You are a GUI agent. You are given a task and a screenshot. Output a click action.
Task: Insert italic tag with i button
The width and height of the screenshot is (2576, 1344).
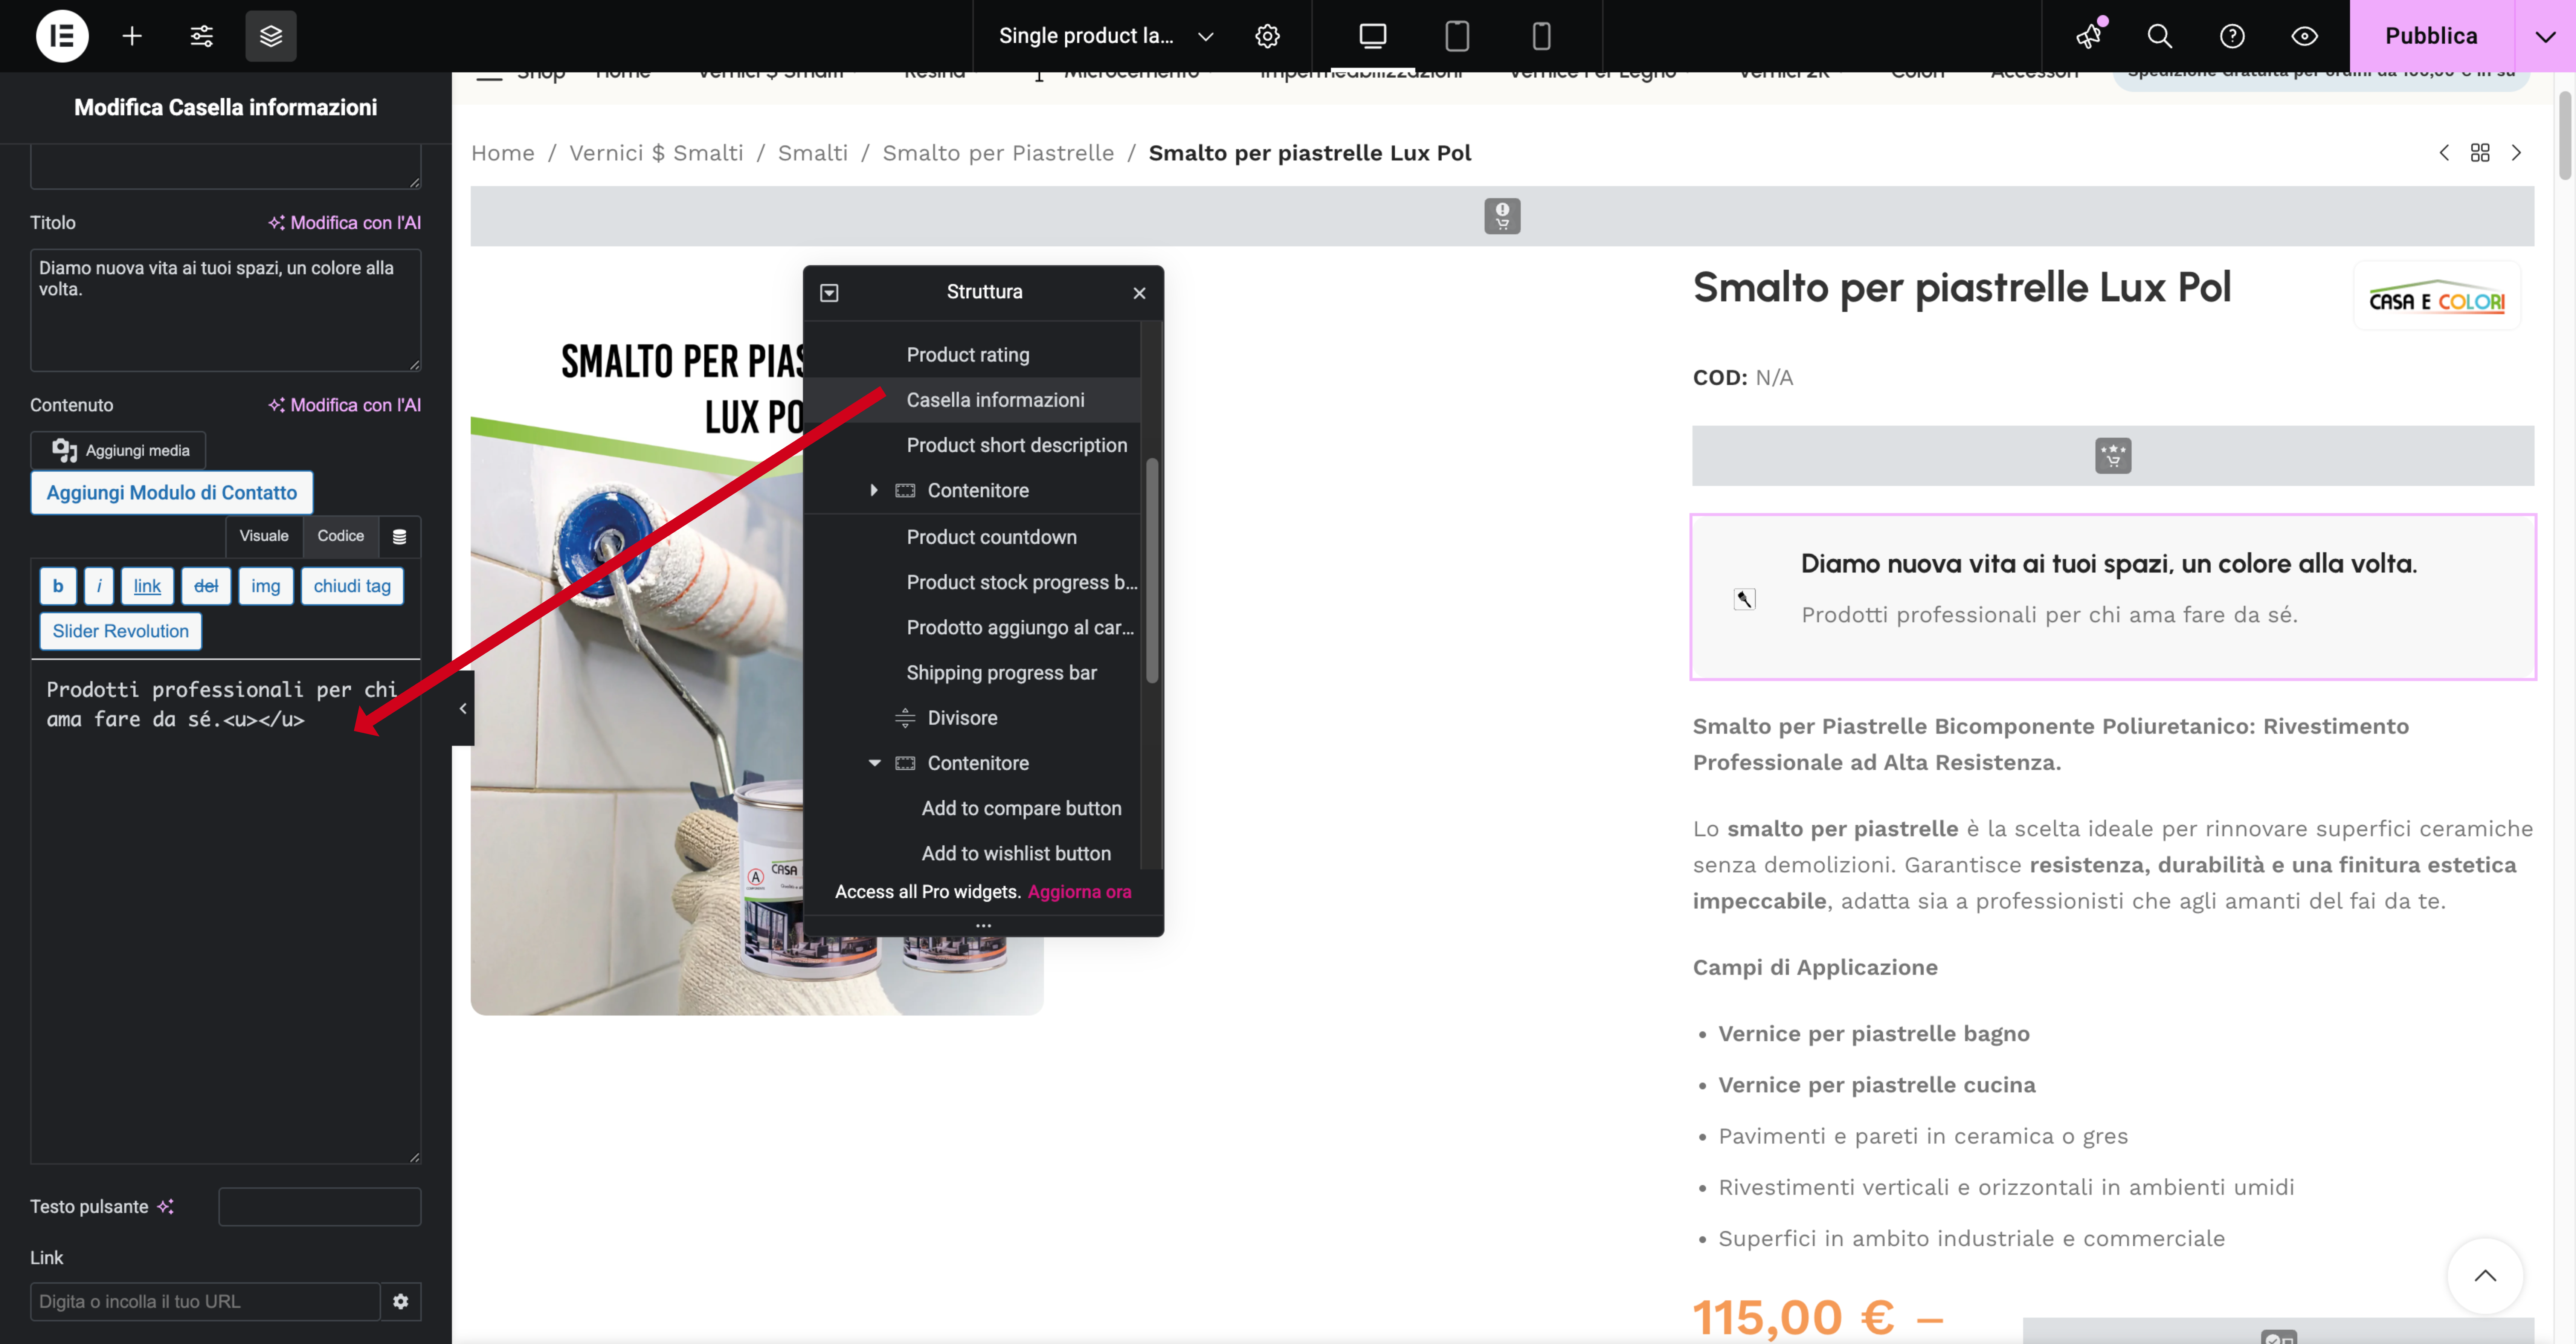[x=99, y=586]
